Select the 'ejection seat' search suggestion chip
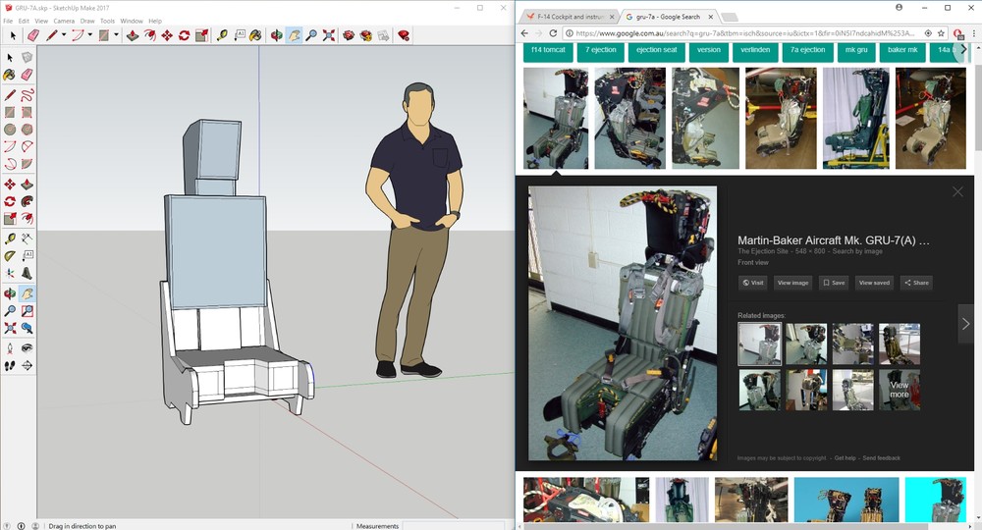This screenshot has height=530, width=982. [655, 49]
